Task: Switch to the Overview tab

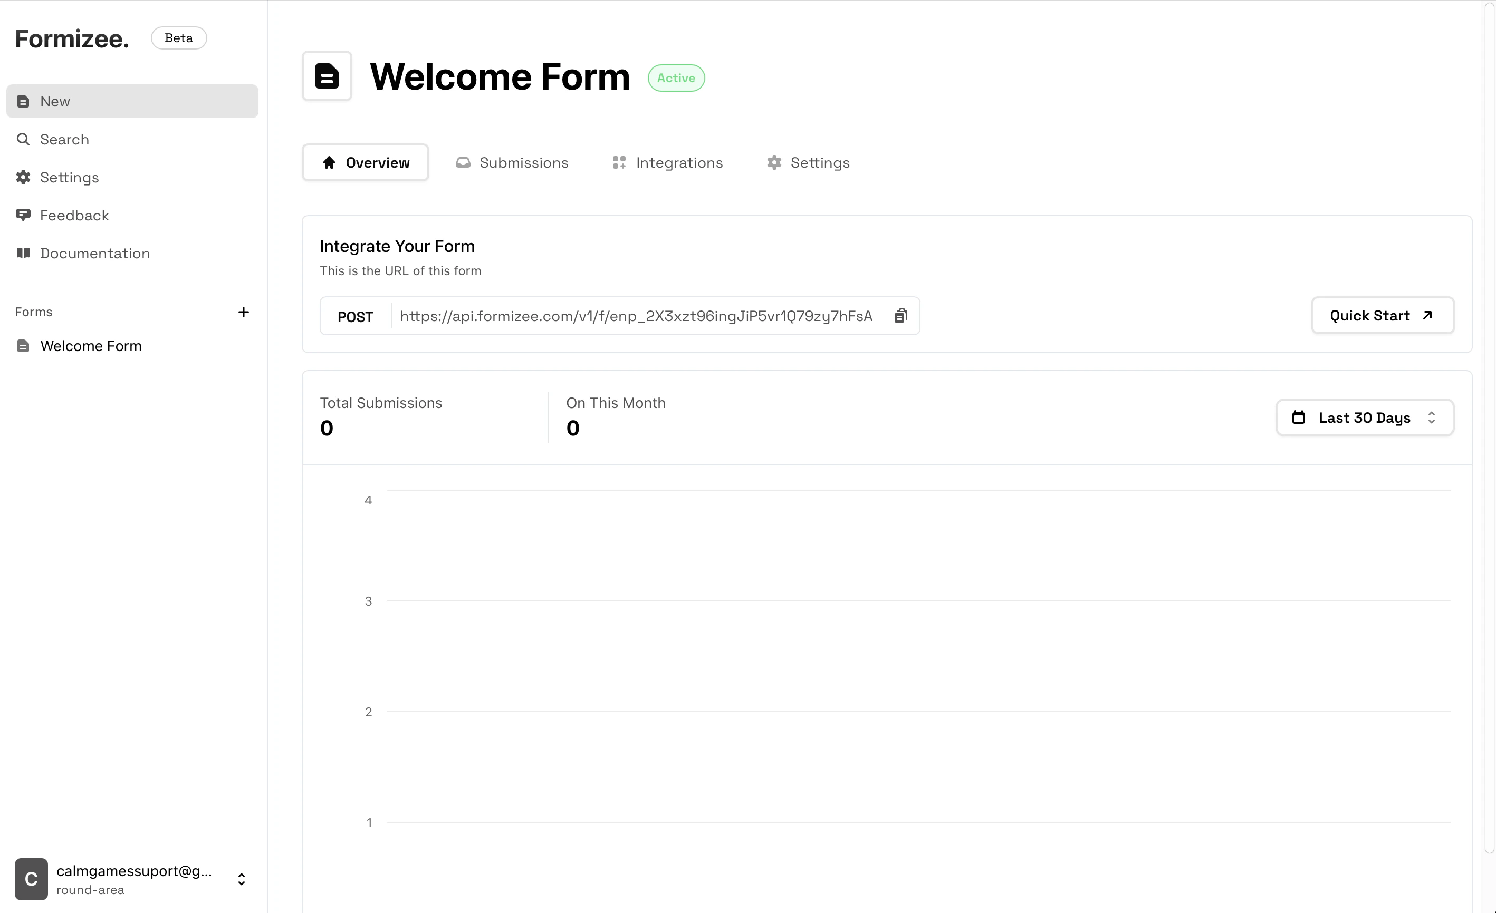Action: click(366, 162)
